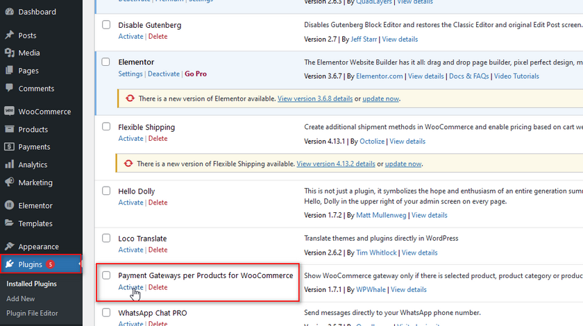The height and width of the screenshot is (326, 583).
Task: Delete the Hello Dolly plugin
Action: pyautogui.click(x=158, y=203)
